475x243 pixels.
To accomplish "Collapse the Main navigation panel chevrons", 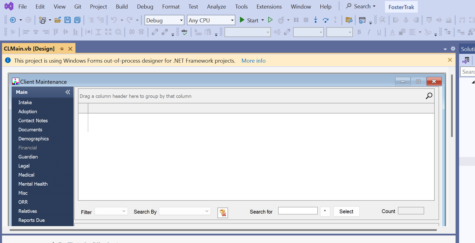I will click(x=68, y=92).
